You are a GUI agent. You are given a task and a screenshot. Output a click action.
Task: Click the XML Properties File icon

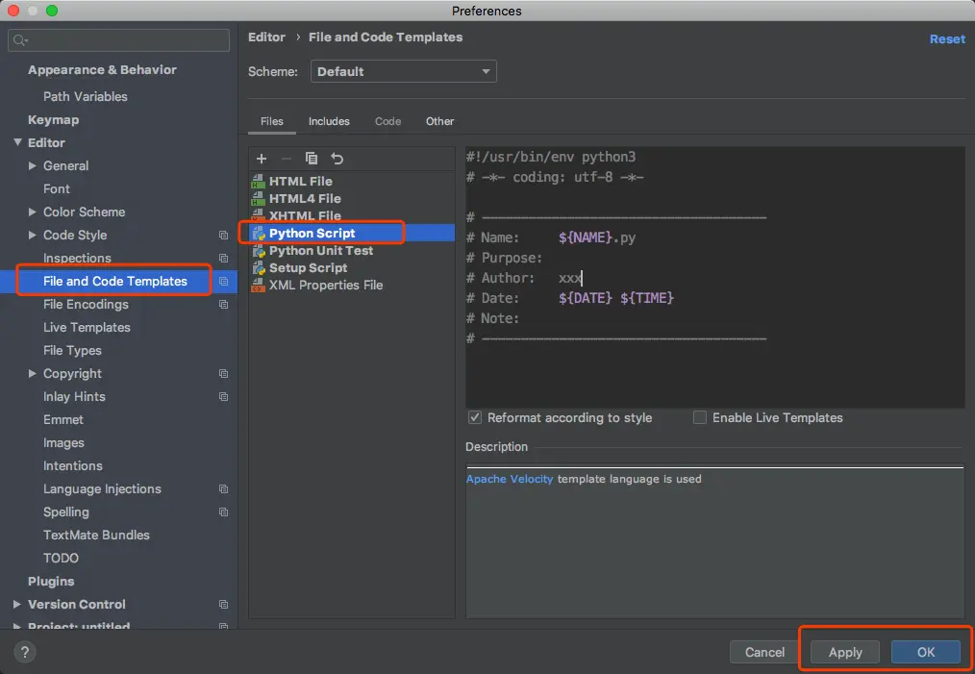tap(258, 286)
